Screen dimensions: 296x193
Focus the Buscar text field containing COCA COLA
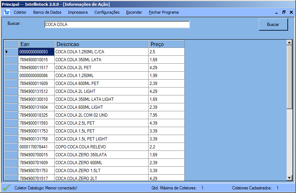point(117,24)
